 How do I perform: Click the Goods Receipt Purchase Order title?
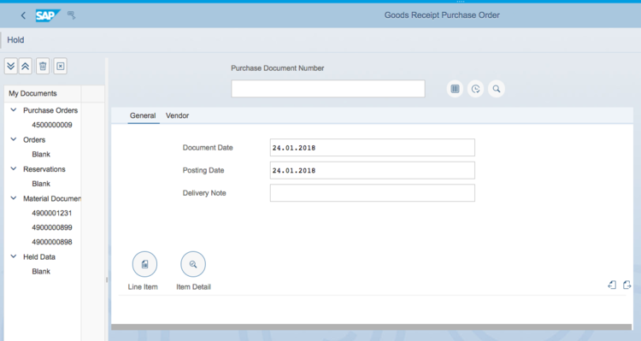point(442,15)
